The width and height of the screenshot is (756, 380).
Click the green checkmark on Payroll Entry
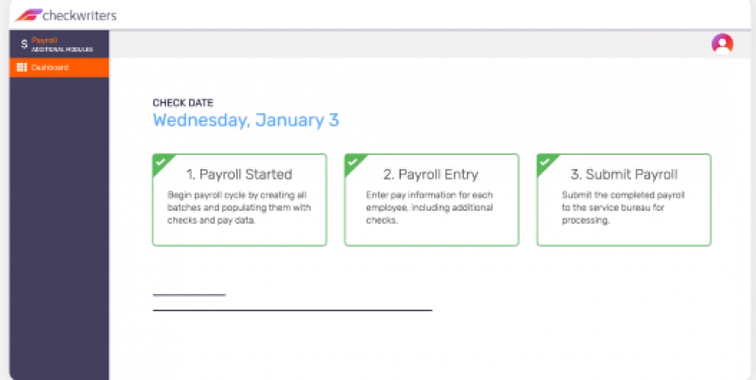(x=352, y=162)
